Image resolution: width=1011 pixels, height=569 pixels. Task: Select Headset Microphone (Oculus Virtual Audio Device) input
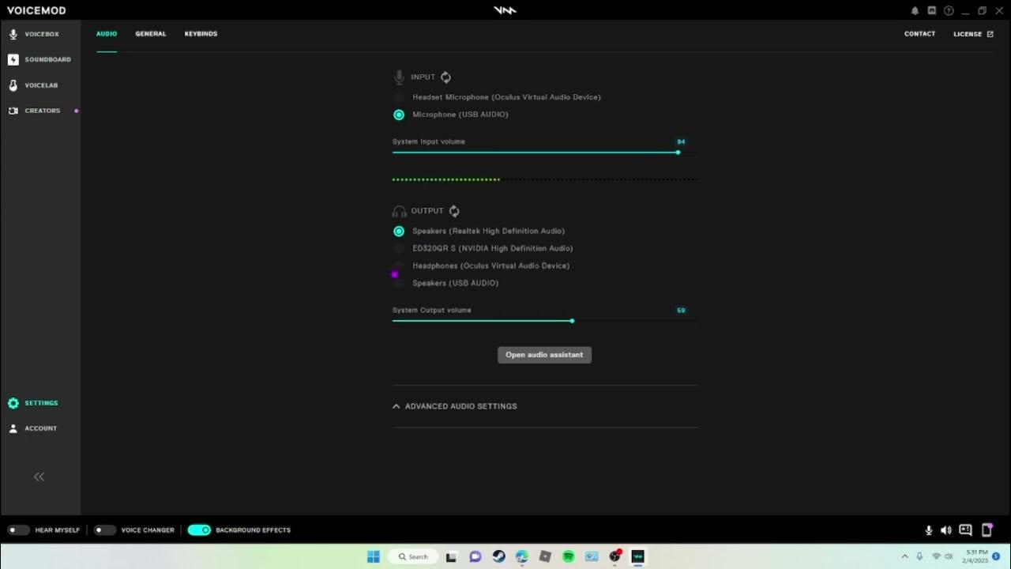[498, 97]
